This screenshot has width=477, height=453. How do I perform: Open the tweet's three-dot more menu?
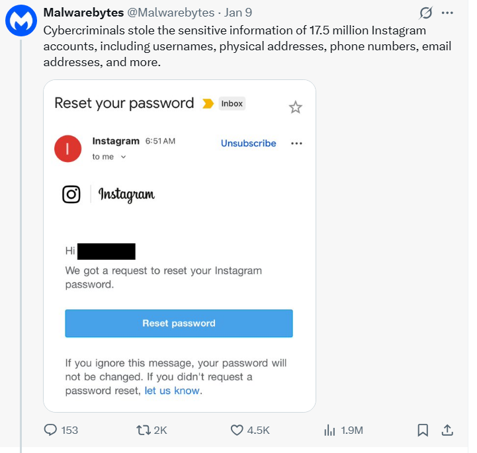click(448, 13)
